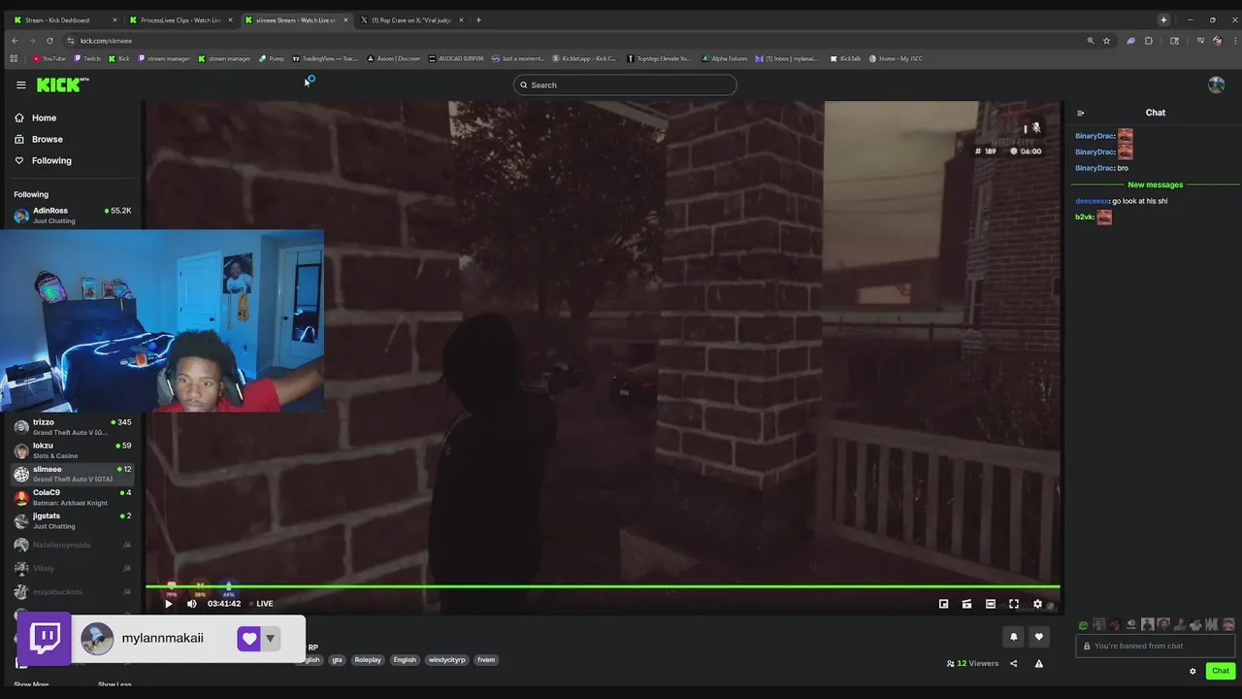Enter fullscreen video mode

1014,604
